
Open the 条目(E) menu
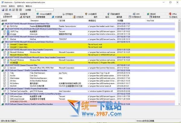point(12,6)
